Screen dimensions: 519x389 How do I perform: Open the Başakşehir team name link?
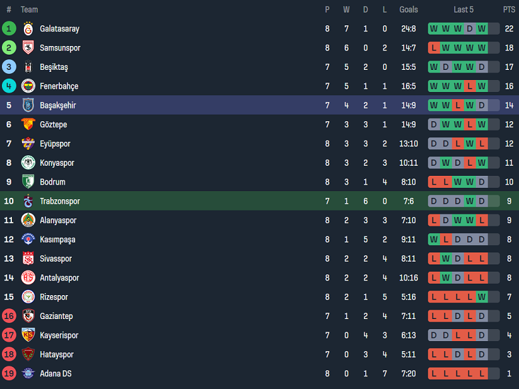pos(58,105)
